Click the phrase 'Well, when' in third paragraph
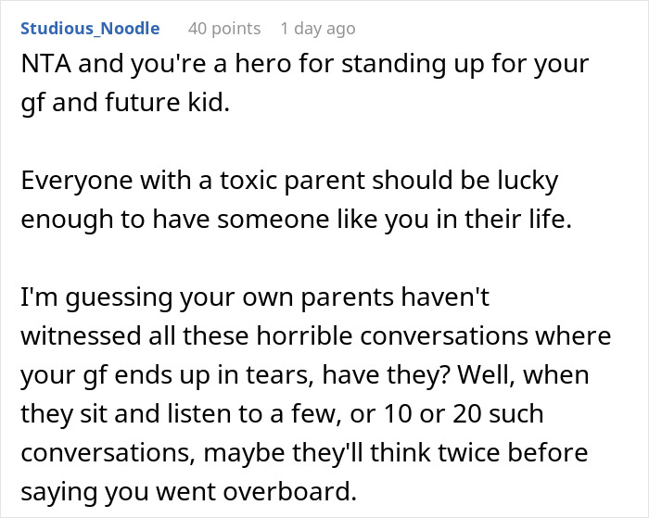The image size is (649, 518). [x=522, y=375]
